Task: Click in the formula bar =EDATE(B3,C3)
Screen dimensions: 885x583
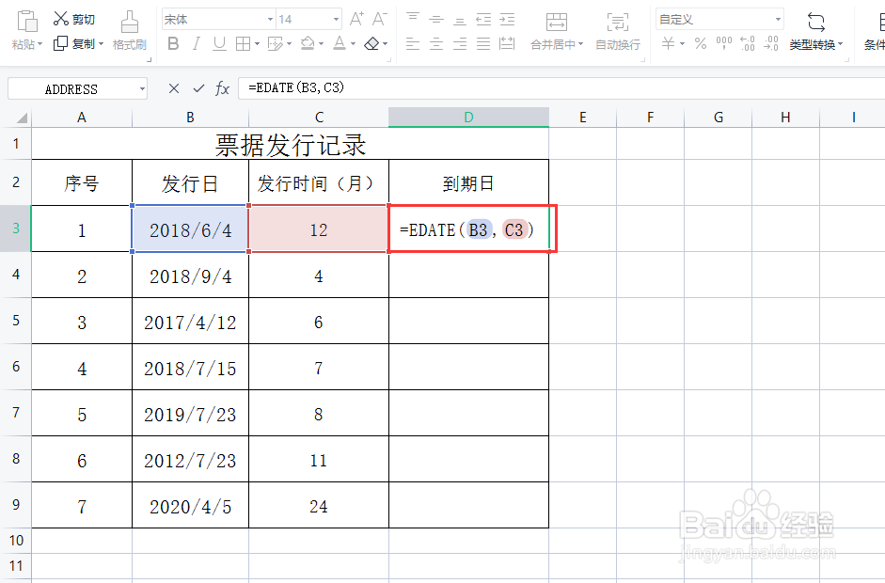Action: 561,88
